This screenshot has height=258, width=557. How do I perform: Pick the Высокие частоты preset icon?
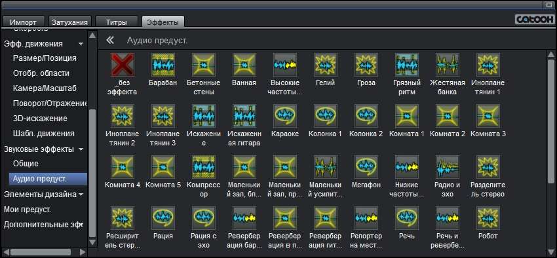click(285, 65)
